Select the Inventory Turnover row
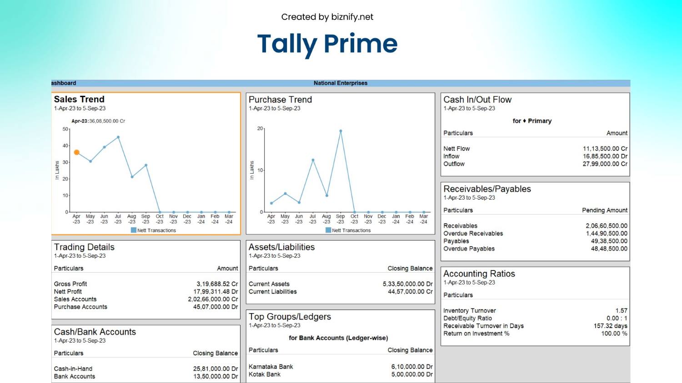This screenshot has width=682, height=383. 535,311
